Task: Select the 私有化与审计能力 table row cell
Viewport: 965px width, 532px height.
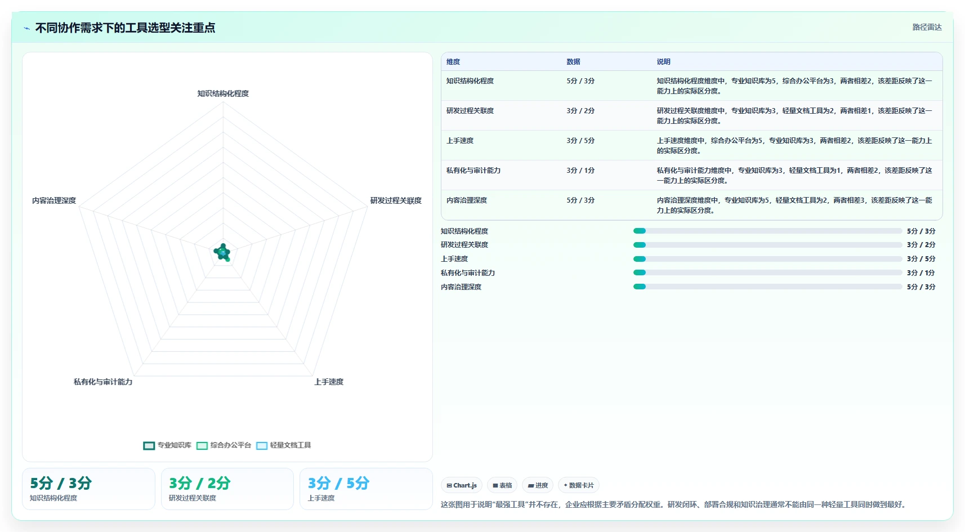Action: (473, 171)
